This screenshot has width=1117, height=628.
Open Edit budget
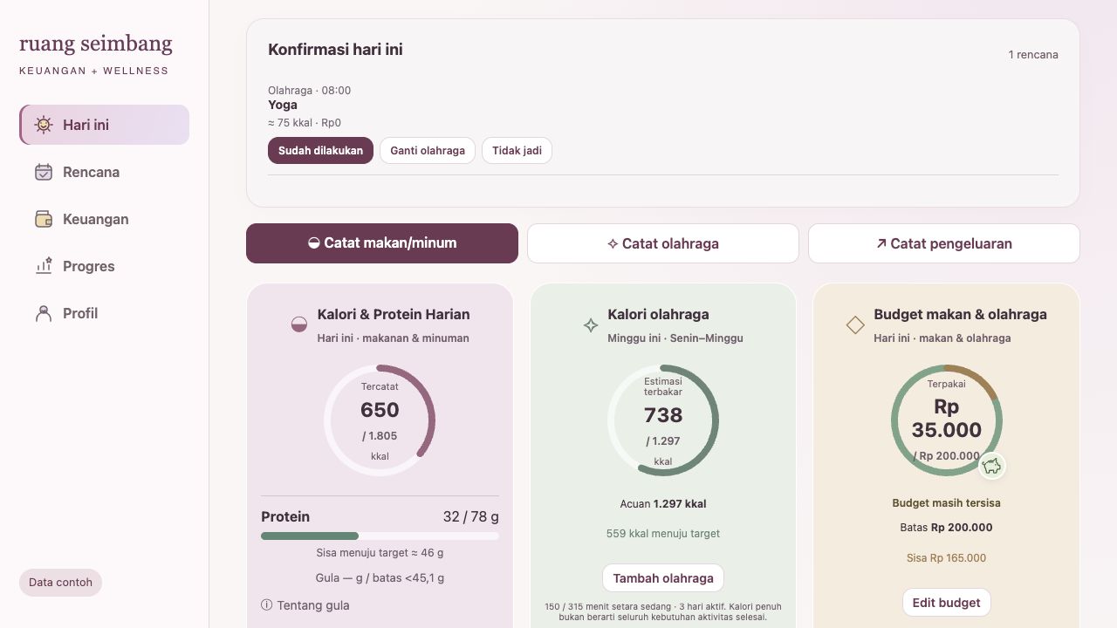[x=947, y=603]
